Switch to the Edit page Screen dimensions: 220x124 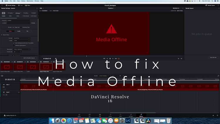[100, 115]
